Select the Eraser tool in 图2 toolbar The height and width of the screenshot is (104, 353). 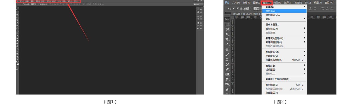pyautogui.click(x=227, y=69)
